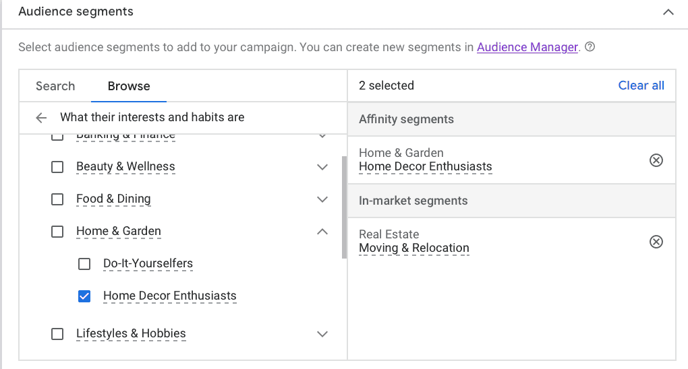Check the Food & Dining checkbox
The image size is (688, 369).
[x=57, y=199]
